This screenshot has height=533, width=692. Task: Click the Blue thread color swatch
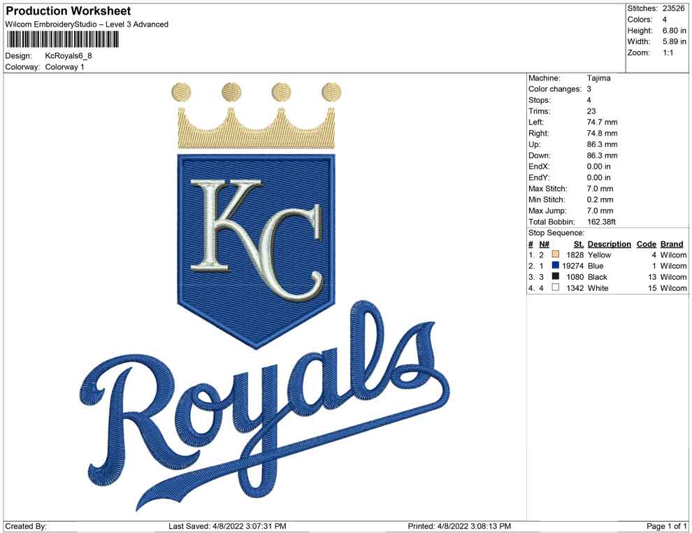tap(555, 265)
